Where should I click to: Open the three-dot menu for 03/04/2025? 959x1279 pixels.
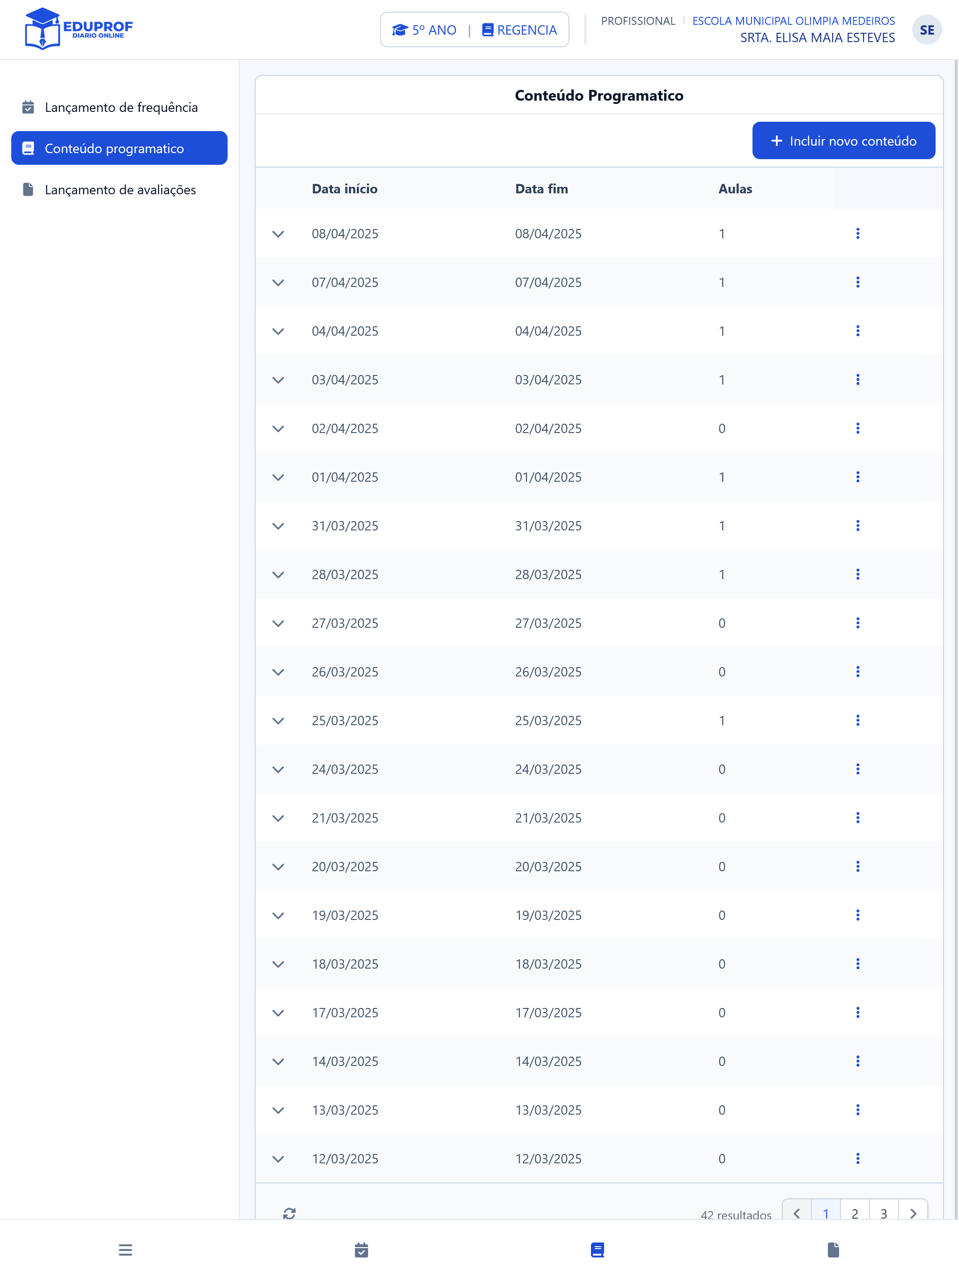pyautogui.click(x=857, y=379)
